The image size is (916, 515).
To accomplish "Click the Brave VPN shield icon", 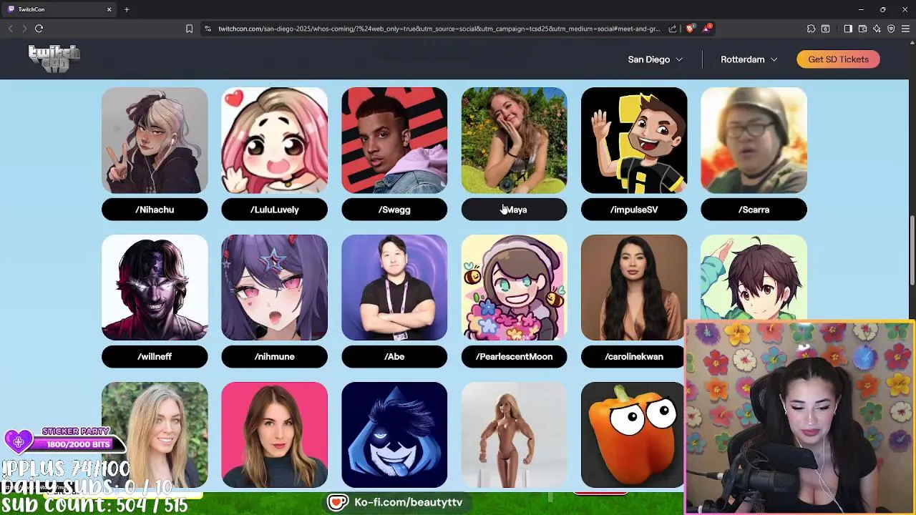I will 891,29.
